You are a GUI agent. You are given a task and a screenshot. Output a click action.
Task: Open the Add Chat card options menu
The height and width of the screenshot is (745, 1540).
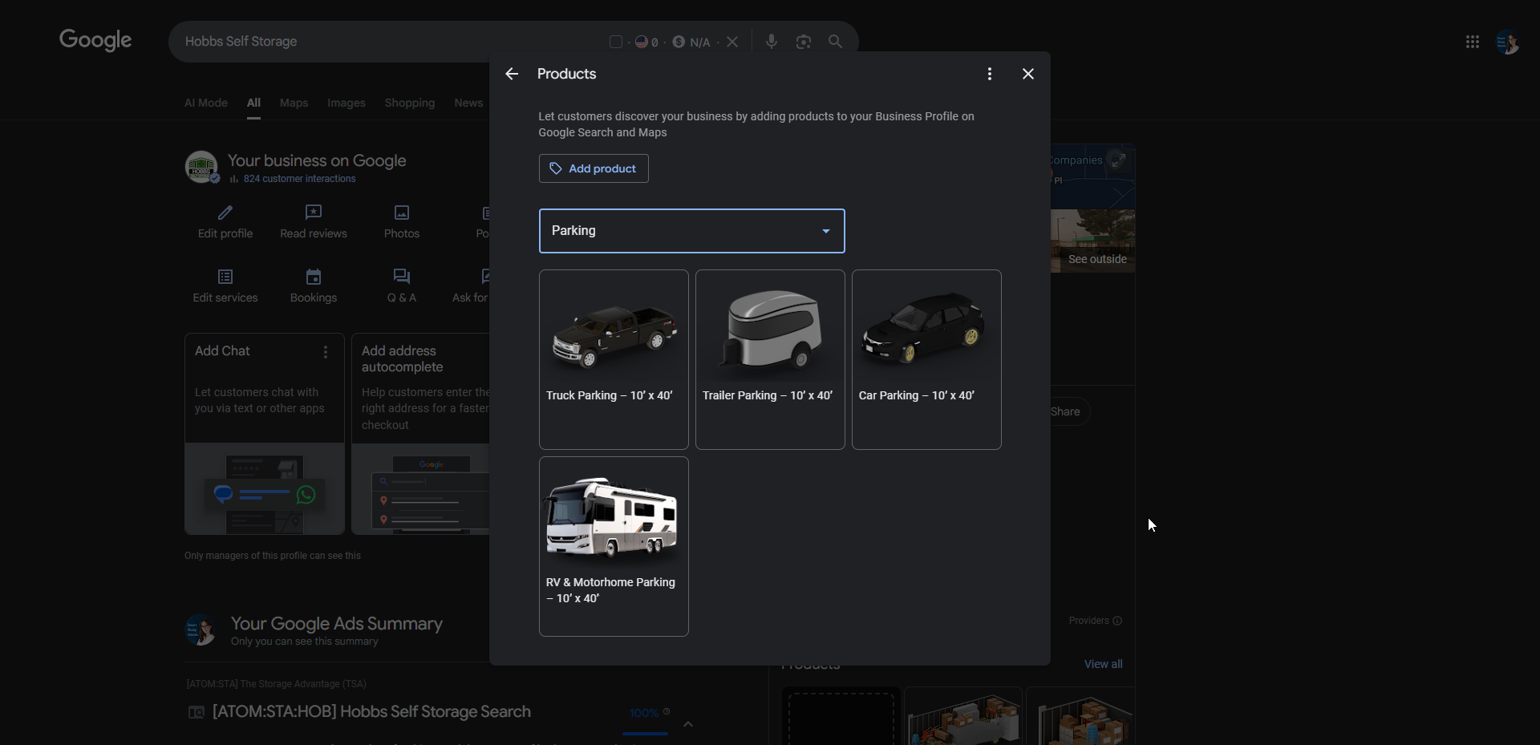click(326, 352)
